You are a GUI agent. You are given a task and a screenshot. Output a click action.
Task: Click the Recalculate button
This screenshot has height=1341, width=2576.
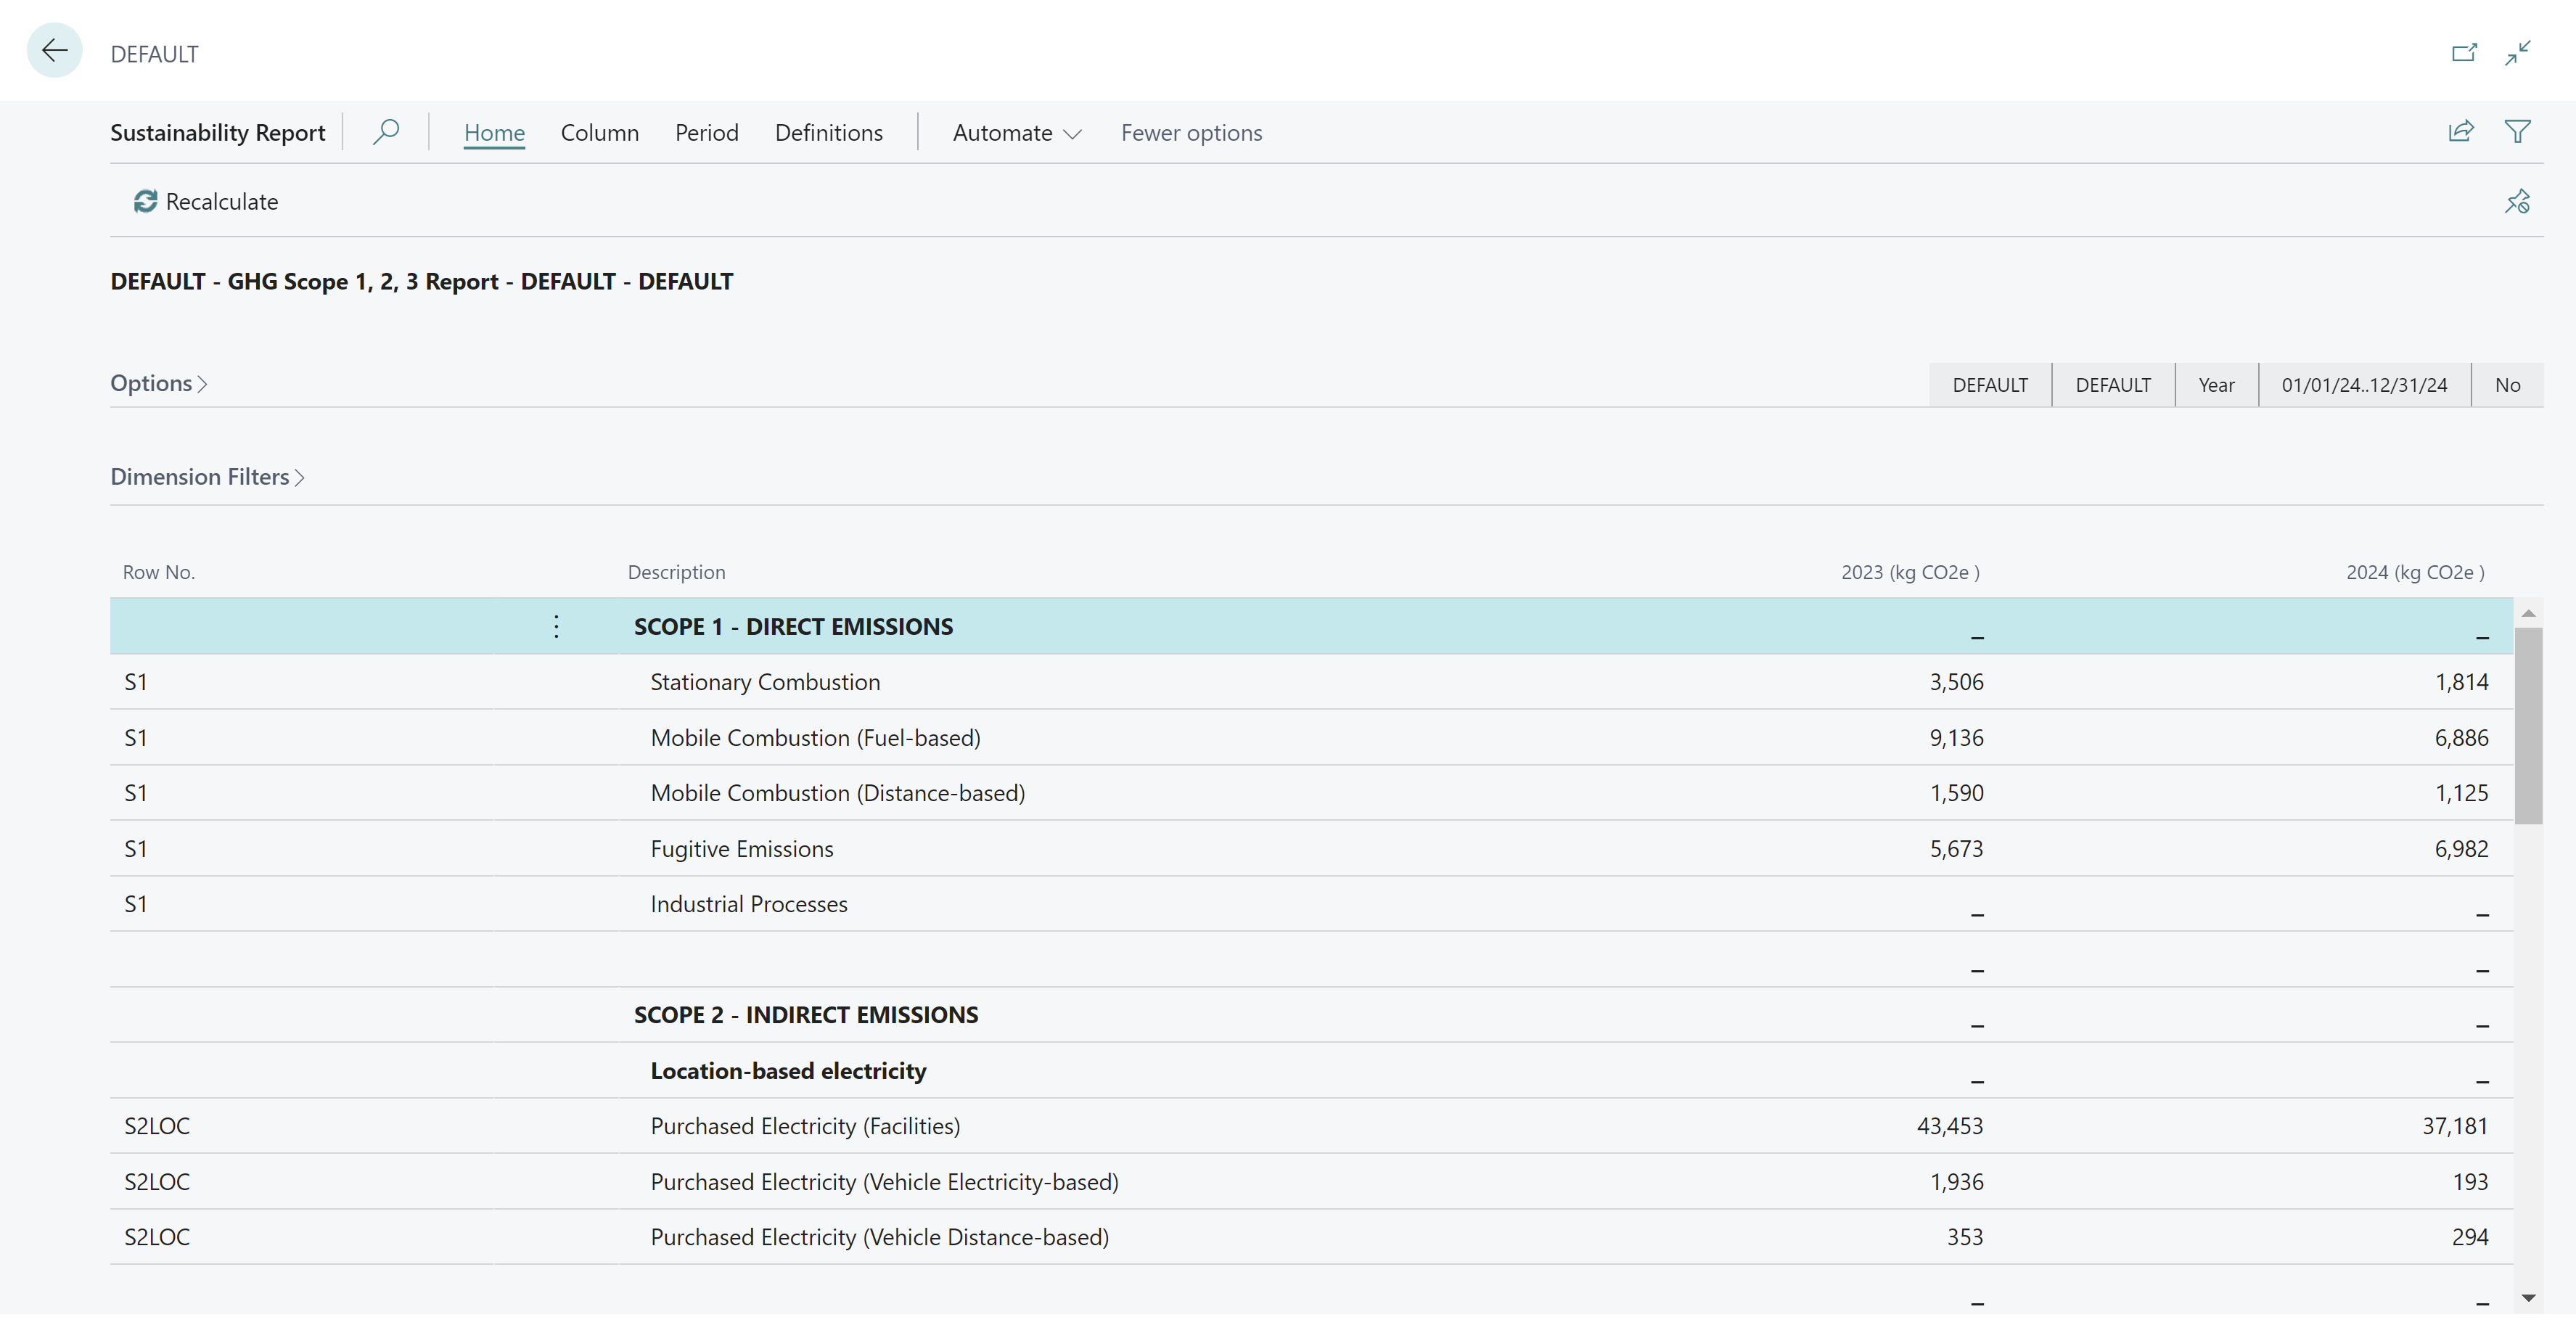point(205,201)
